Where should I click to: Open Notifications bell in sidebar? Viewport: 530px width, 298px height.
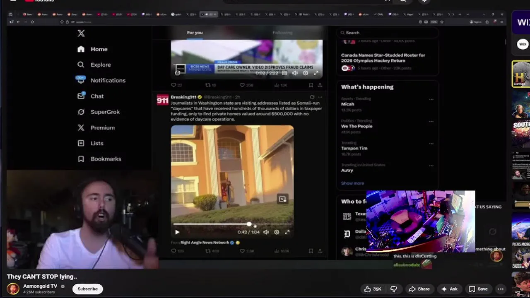click(81, 80)
